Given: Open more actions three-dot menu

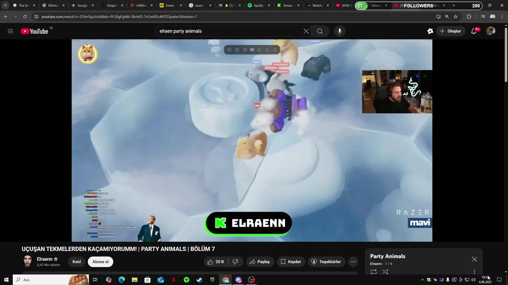Looking at the screenshot, I should click(x=353, y=262).
